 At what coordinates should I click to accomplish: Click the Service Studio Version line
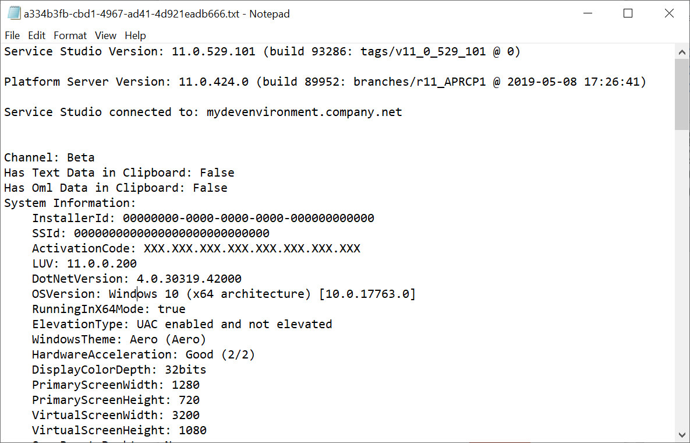pos(175,51)
